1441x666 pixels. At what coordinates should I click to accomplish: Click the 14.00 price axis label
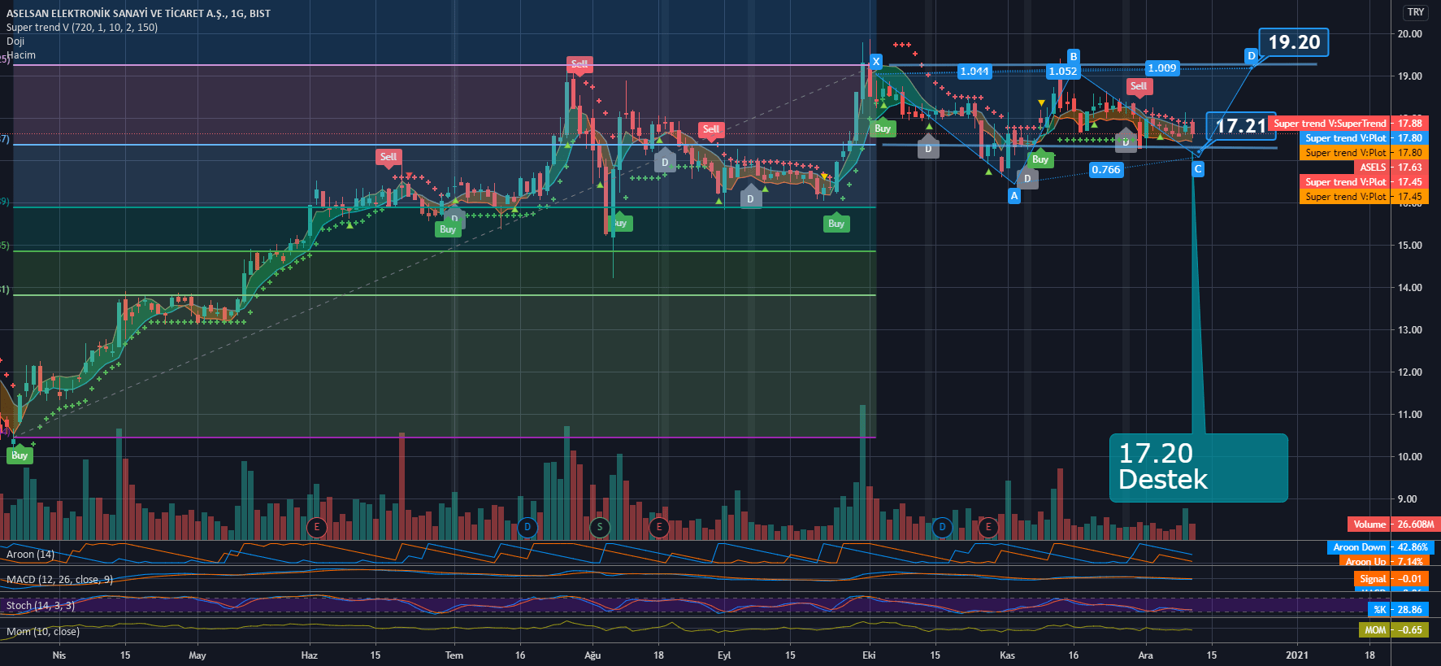click(x=1409, y=288)
